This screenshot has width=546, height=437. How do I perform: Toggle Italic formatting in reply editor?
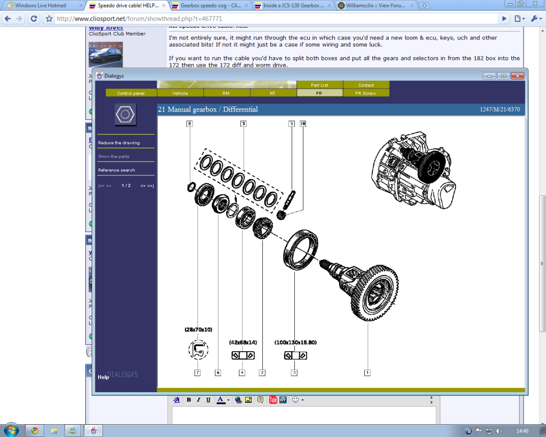coord(198,400)
